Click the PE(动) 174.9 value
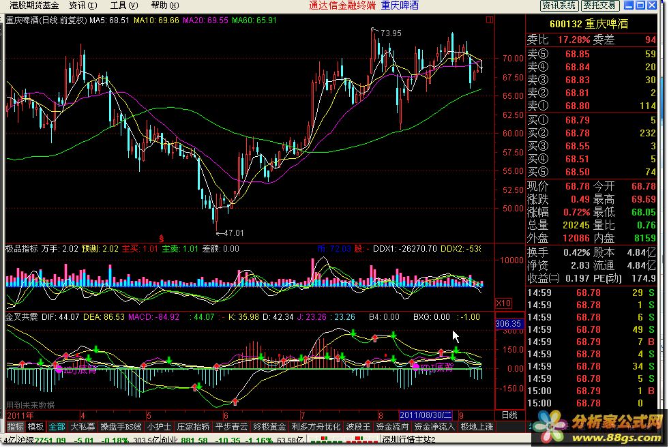 643,279
